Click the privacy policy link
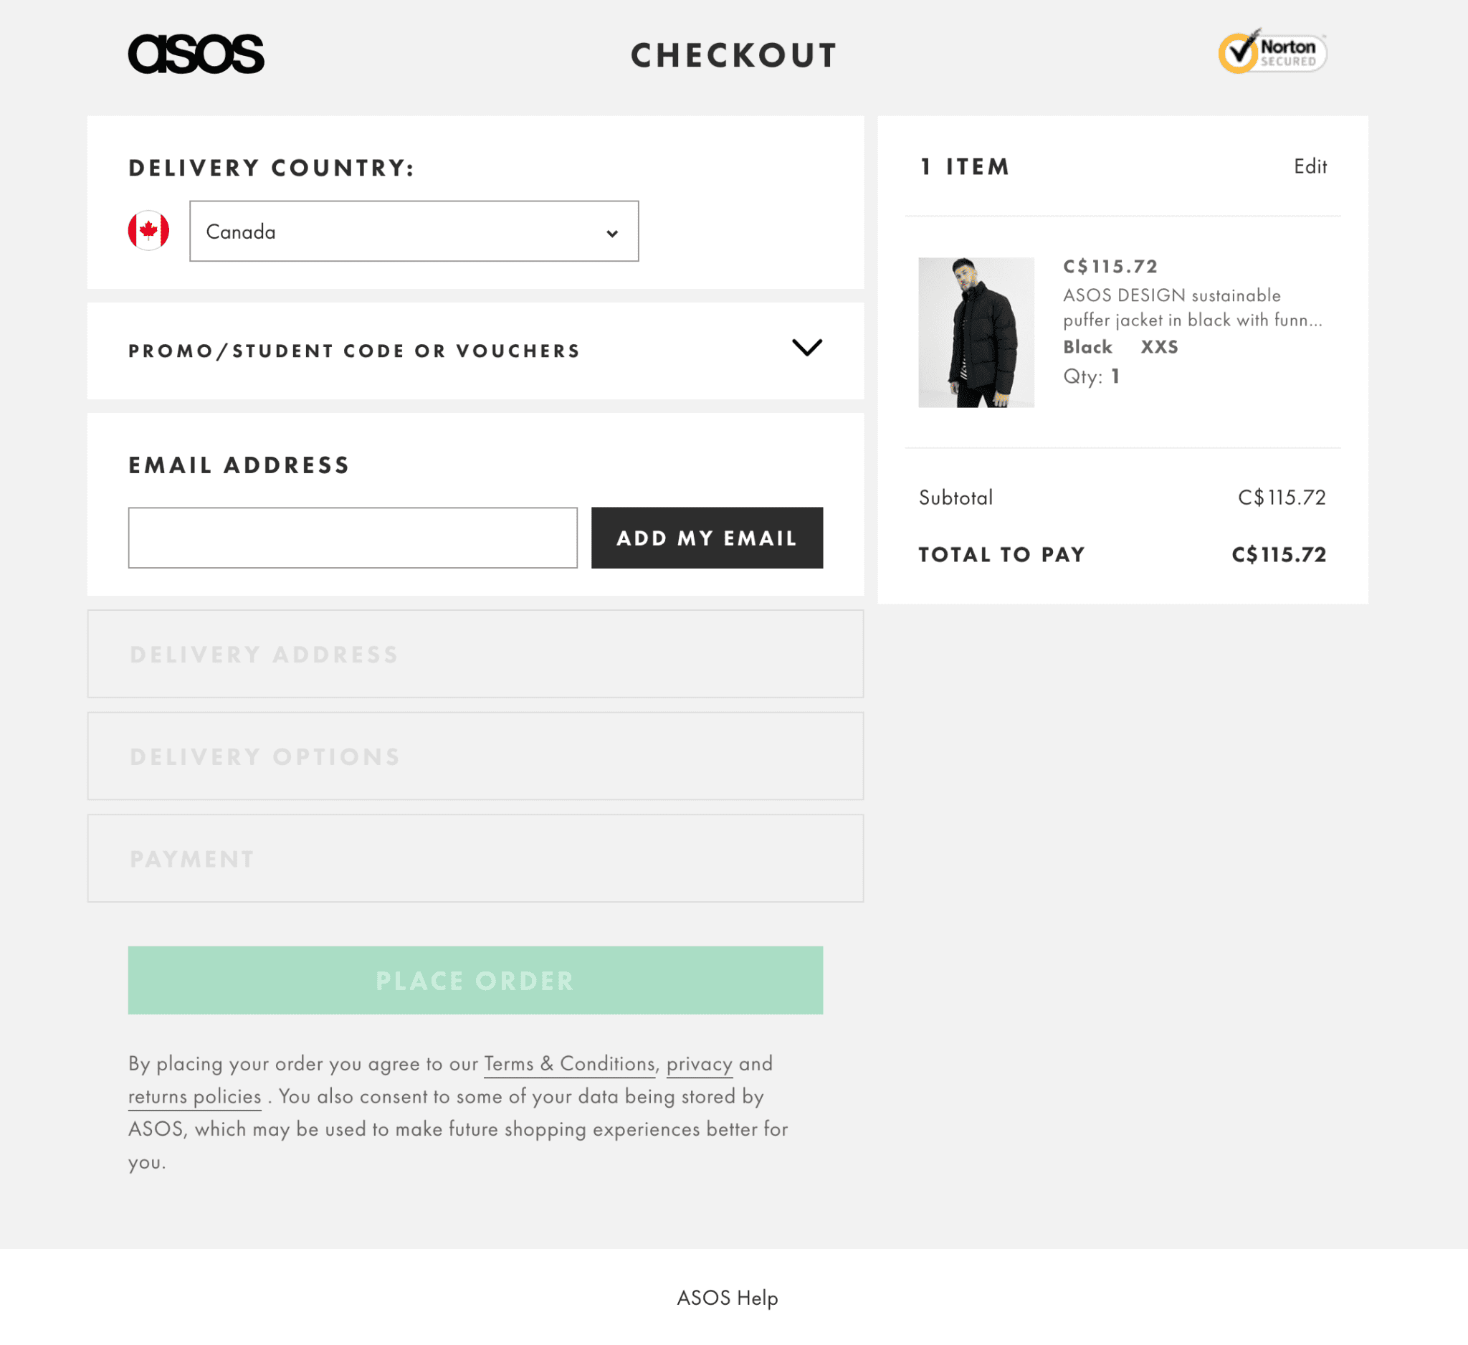Viewport: 1468px width, 1345px height. click(700, 1063)
